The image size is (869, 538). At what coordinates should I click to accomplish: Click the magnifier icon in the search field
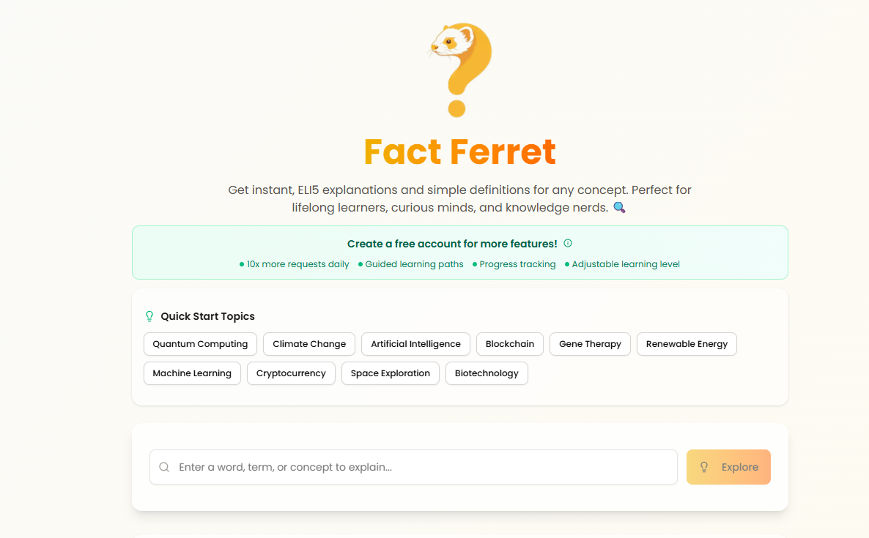[x=164, y=467]
